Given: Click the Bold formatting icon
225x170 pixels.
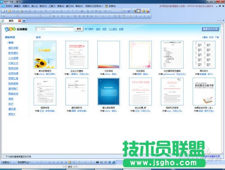Looking at the screenshot, I should click(x=54, y=16).
